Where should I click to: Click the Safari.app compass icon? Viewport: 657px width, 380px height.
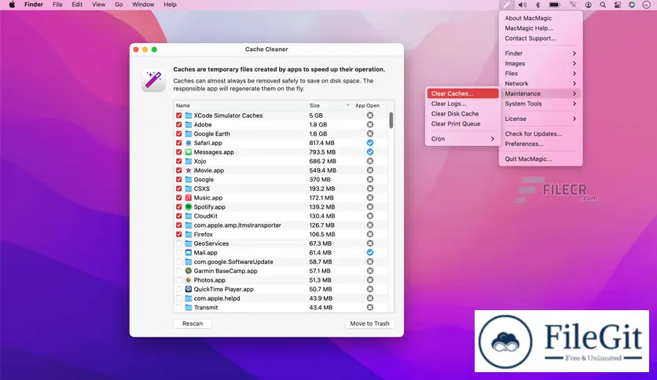click(x=189, y=143)
